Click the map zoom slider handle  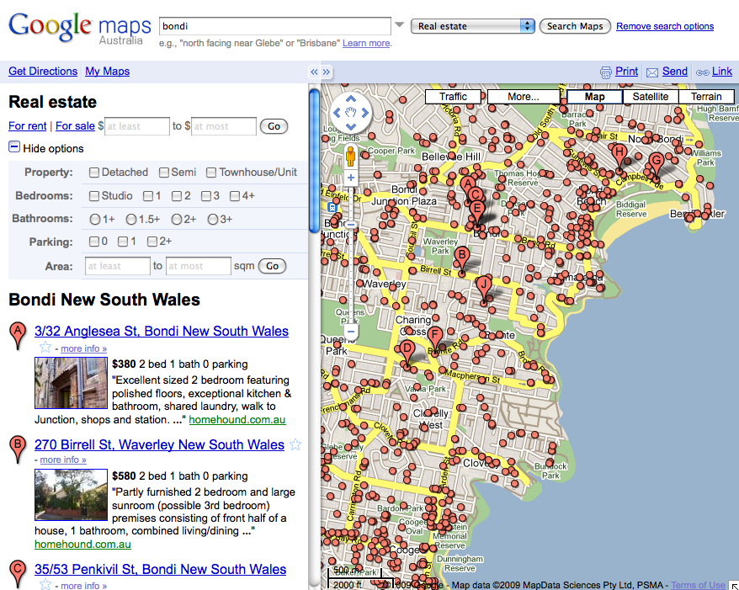(350, 225)
